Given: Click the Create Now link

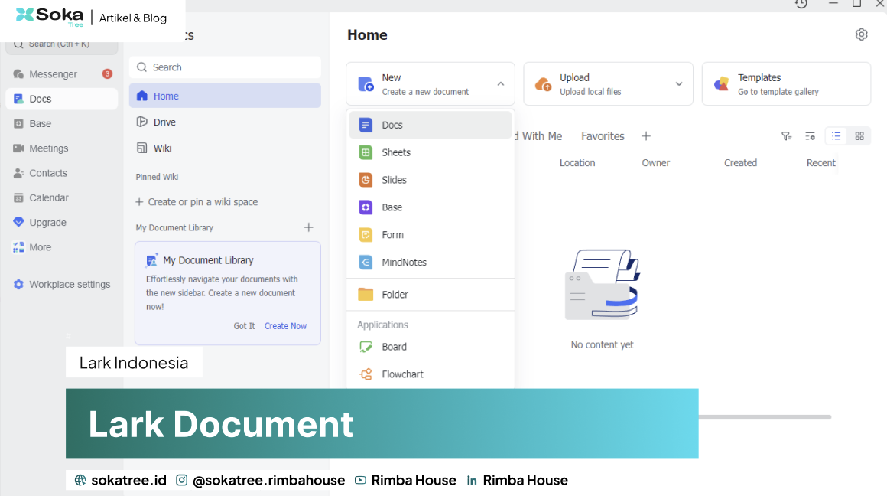Looking at the screenshot, I should tap(285, 326).
